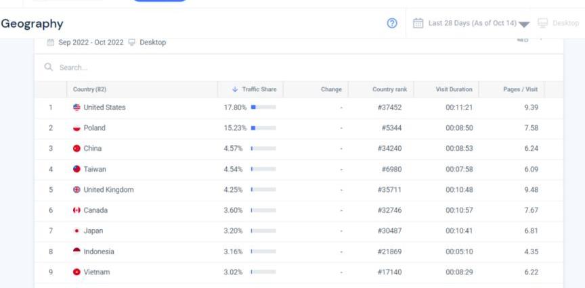585x288 pixels.
Task: Click the help question mark icon
Action: pyautogui.click(x=392, y=23)
